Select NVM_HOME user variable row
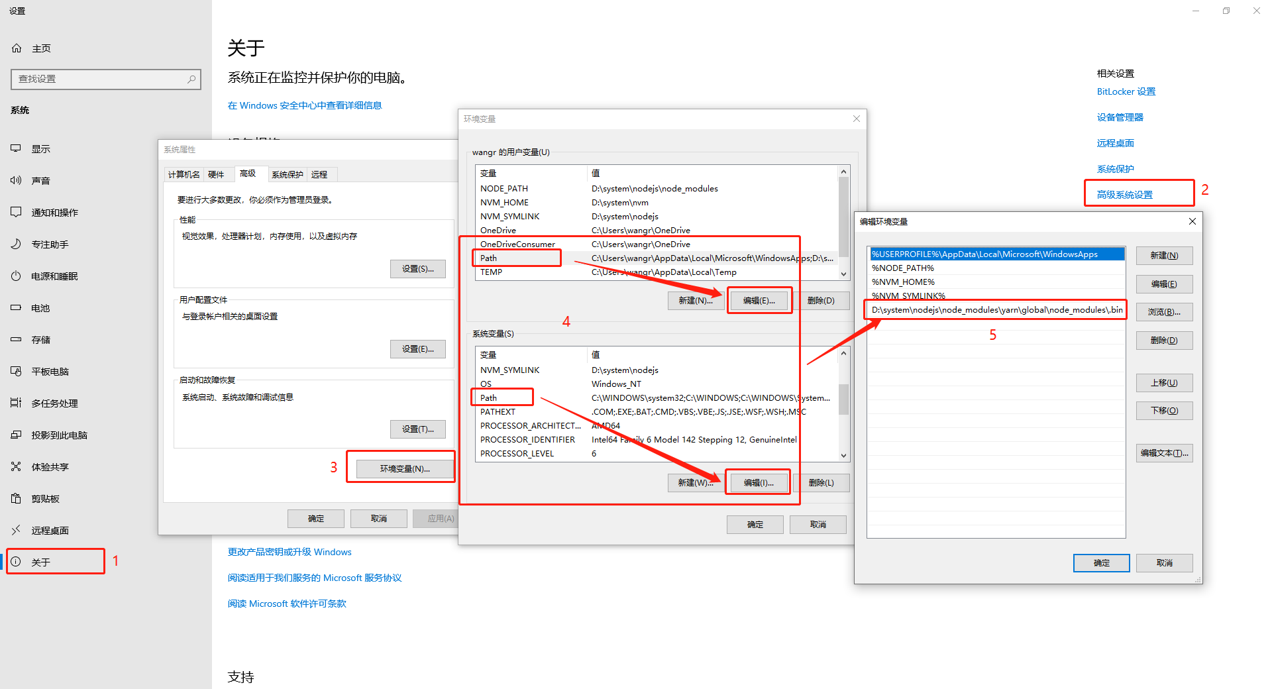 (x=657, y=202)
